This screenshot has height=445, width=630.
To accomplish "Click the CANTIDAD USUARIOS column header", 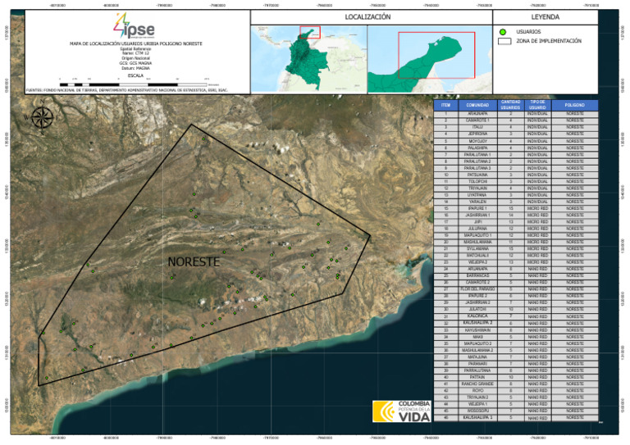I will tap(511, 105).
